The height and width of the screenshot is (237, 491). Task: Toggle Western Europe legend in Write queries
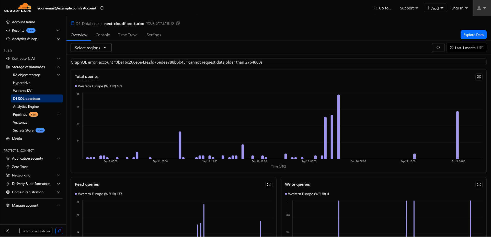pyautogui.click(x=307, y=194)
